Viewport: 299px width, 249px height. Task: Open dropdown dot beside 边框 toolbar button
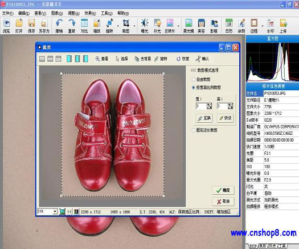(x=263, y=26)
